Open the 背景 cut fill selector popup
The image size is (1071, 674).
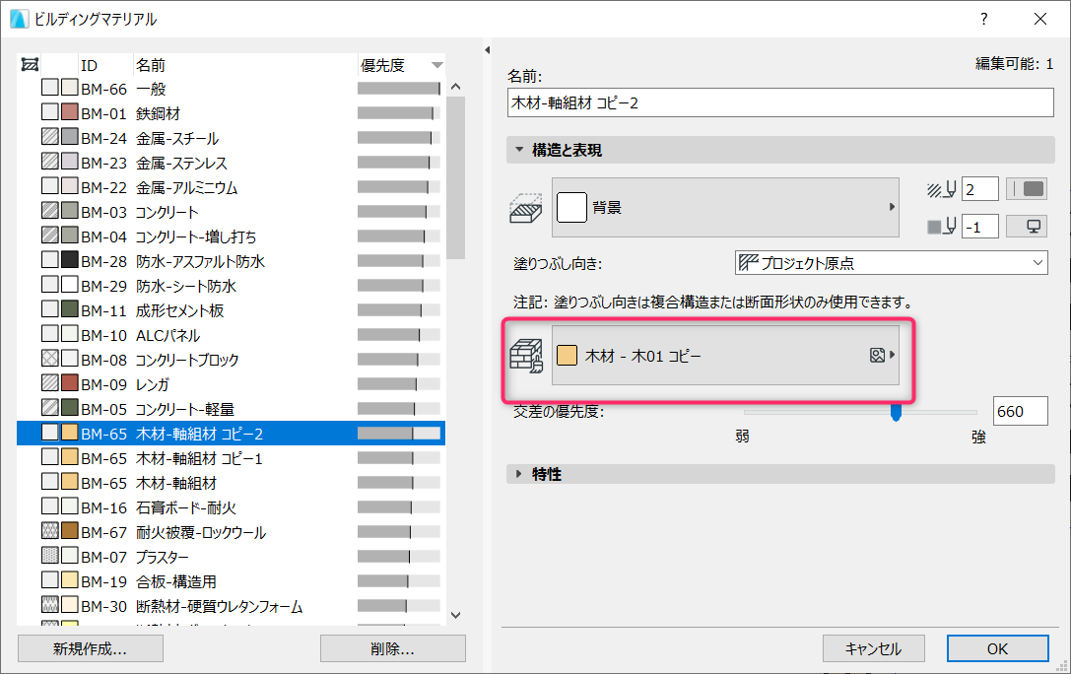click(725, 207)
